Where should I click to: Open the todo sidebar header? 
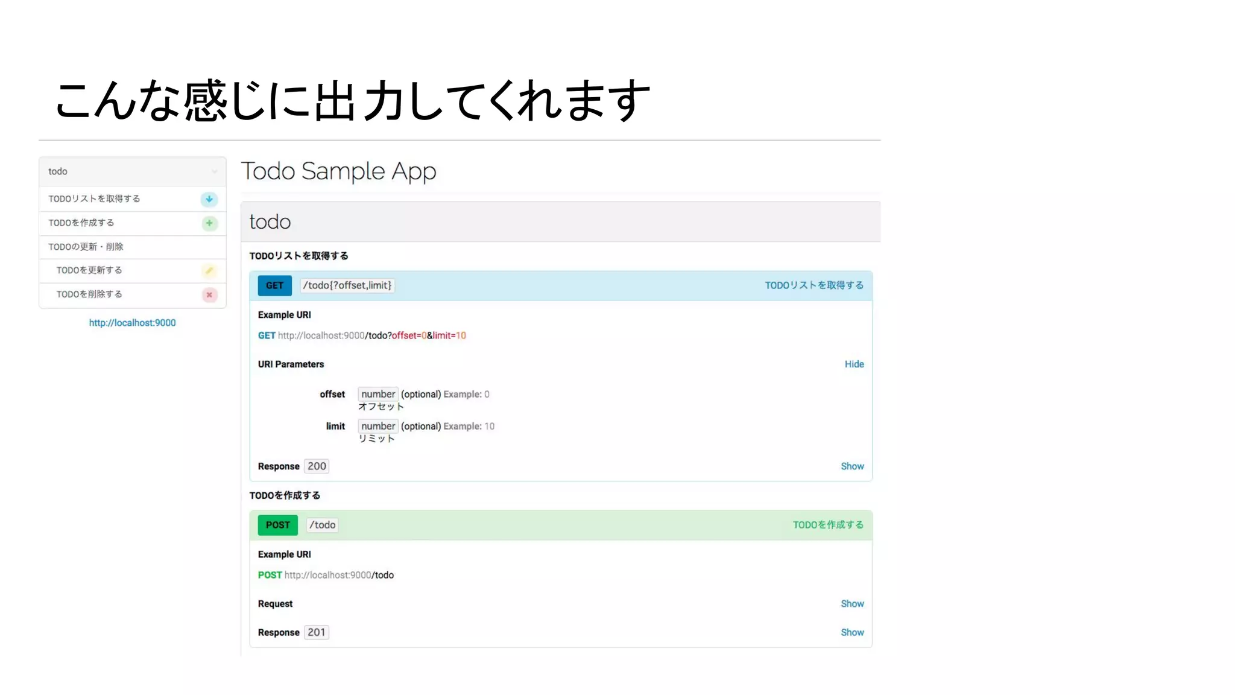(133, 172)
